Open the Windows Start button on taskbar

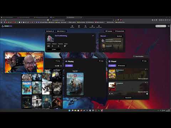pyautogui.click(x=69, y=111)
